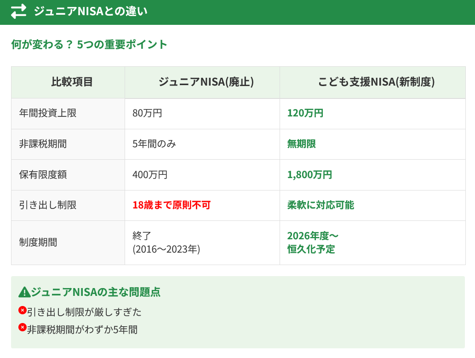Viewport: 475px width, 358px height.
Task: Click the warning triangle icon beside ジュニアNISAの主な問題点
Action: click(x=24, y=292)
